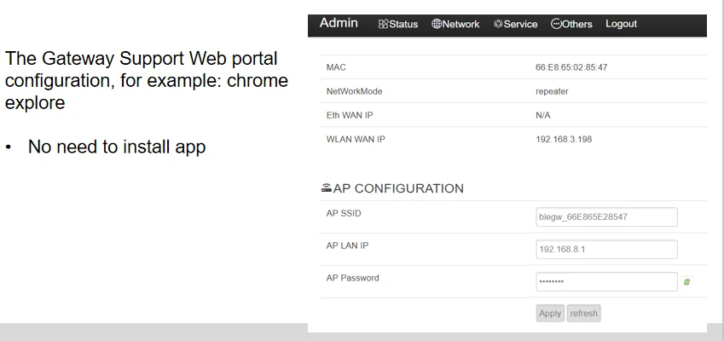Focus the AP SSID input field
The image size is (724, 341).
point(606,217)
